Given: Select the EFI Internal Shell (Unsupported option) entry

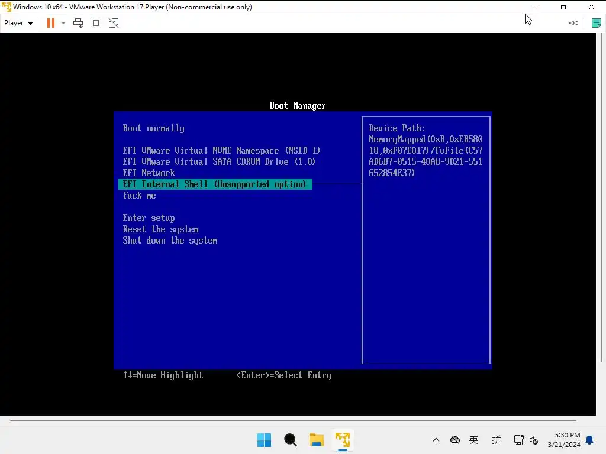Looking at the screenshot, I should pyautogui.click(x=215, y=184).
